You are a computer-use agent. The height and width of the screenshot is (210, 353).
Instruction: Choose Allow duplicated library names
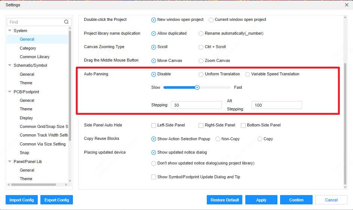click(x=154, y=34)
